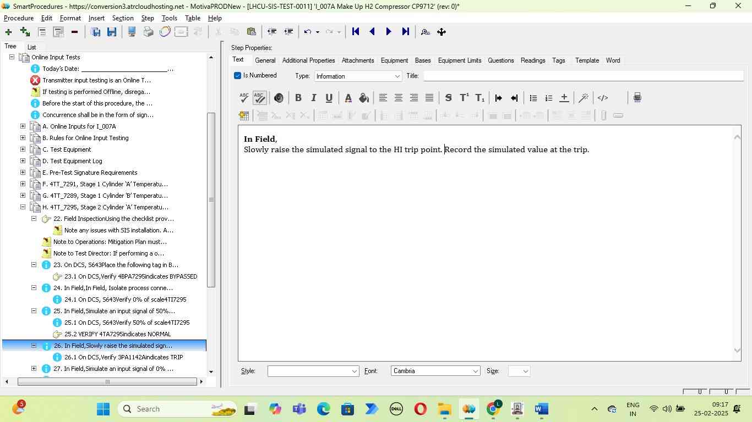Apply Italic formatting
The image size is (752, 422).
tap(314, 98)
